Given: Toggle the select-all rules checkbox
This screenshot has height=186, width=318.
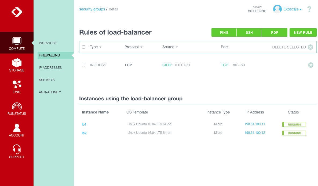Looking at the screenshot, I should (x=83, y=47).
